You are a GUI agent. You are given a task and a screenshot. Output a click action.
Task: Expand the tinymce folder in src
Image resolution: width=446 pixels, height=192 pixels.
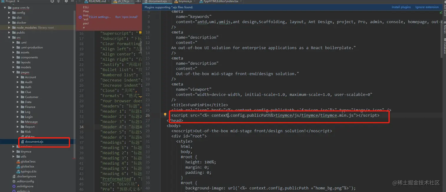point(14,152)
